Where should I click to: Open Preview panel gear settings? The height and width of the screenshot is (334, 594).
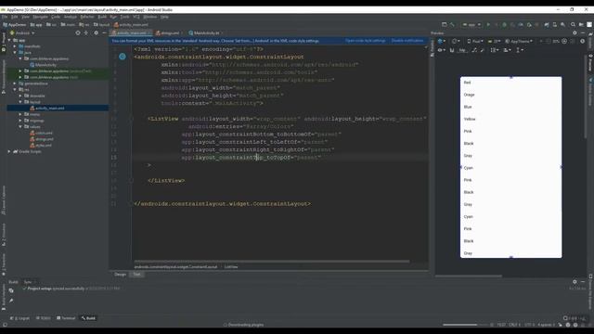click(575, 33)
